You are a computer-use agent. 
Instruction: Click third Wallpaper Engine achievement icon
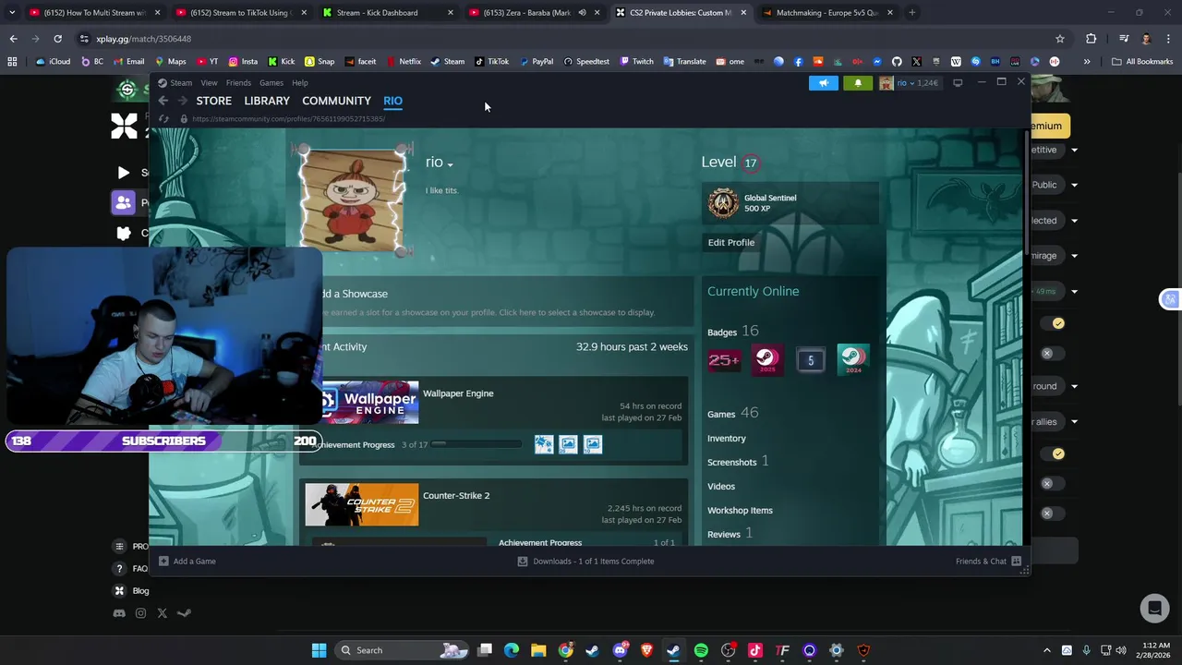click(593, 445)
